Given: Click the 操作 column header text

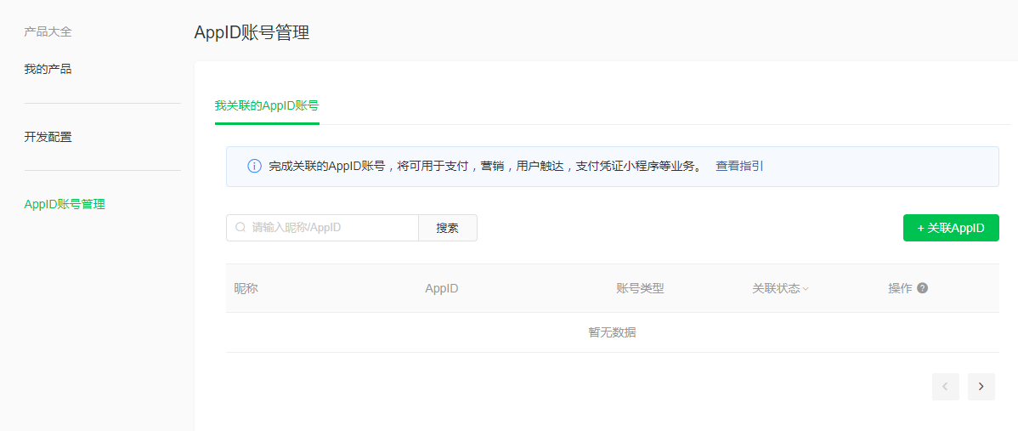Looking at the screenshot, I should tap(900, 288).
